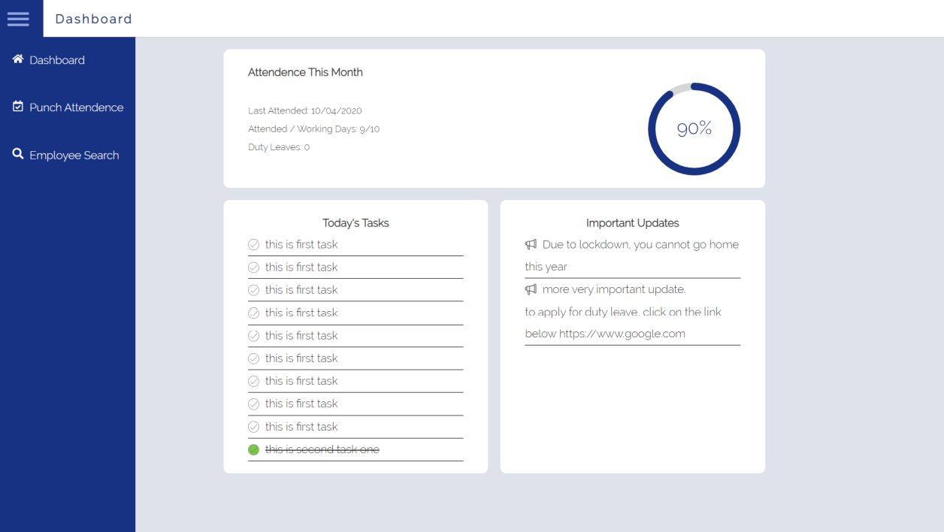Screen dimensions: 944x532
Task: Click the 90% attendance progress ring
Action: click(694, 128)
